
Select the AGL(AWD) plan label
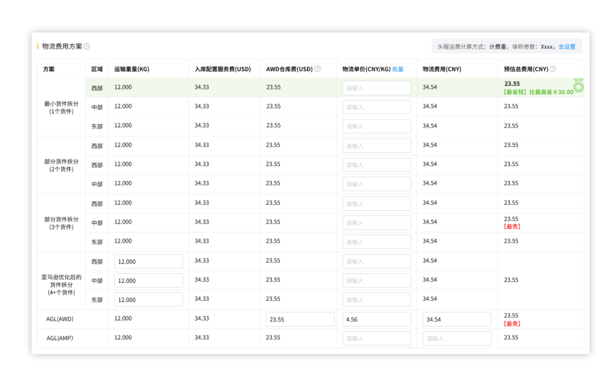tap(60, 319)
